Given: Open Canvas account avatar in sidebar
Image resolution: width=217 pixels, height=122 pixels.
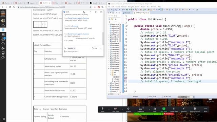Looking at the screenshot, I should [3, 21].
